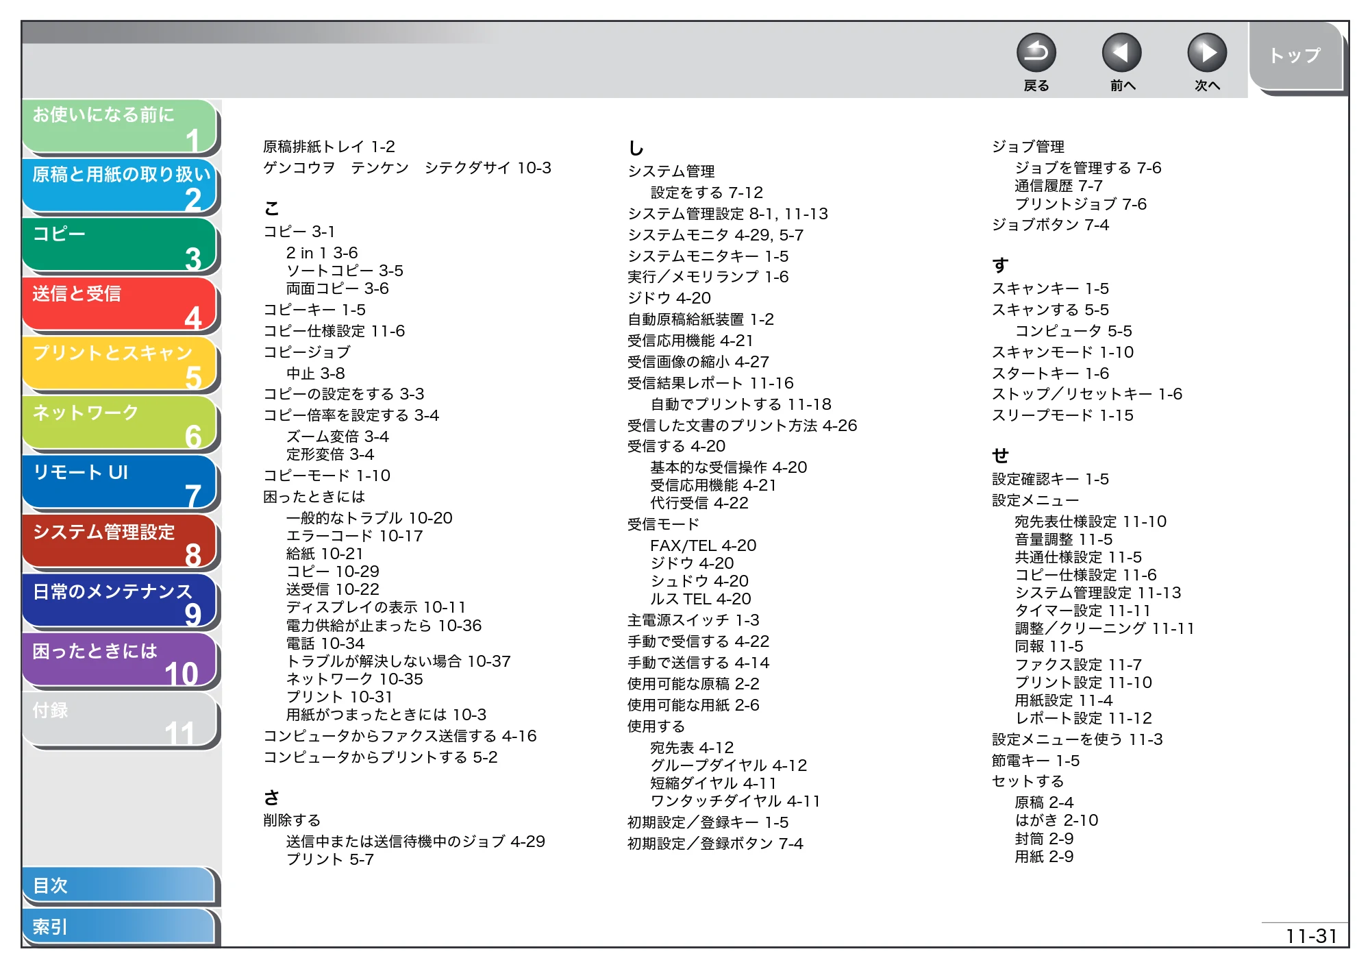Click the 次へ (next page) arrow icon

click(x=1206, y=53)
